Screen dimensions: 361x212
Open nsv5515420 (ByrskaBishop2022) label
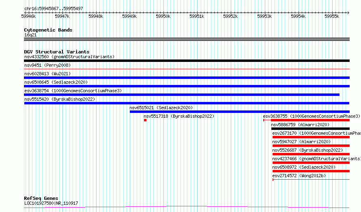[x=60, y=99]
